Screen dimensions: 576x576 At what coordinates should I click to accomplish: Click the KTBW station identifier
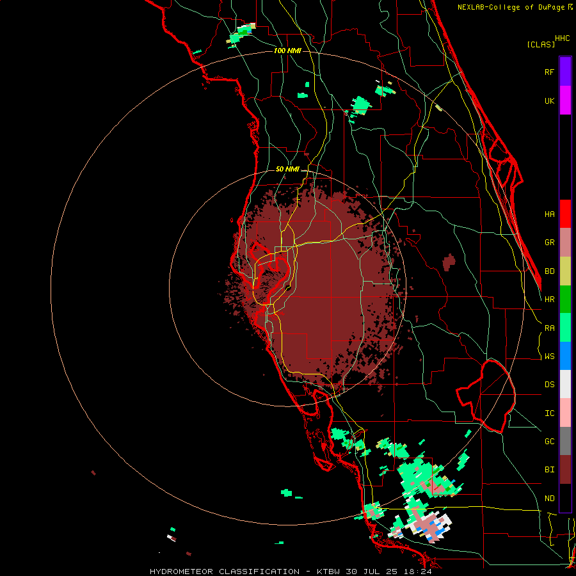[328, 572]
